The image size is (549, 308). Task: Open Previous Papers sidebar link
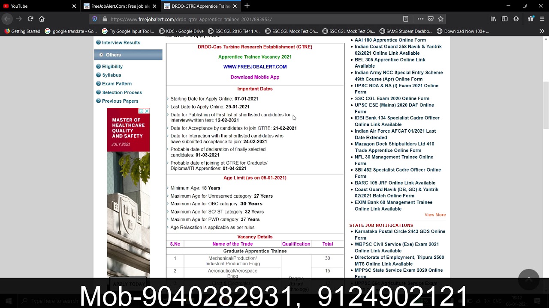coord(120,101)
